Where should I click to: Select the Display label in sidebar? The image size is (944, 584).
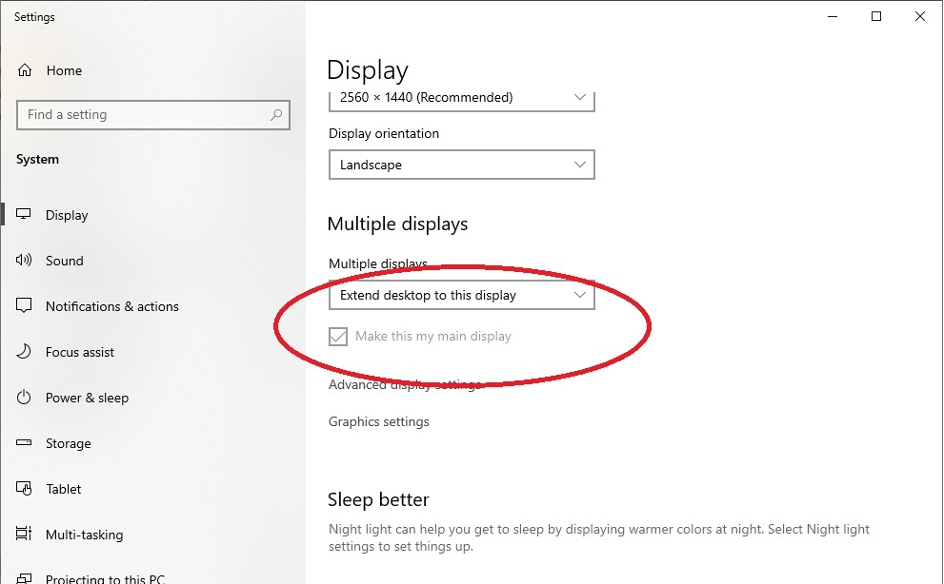[x=67, y=215]
